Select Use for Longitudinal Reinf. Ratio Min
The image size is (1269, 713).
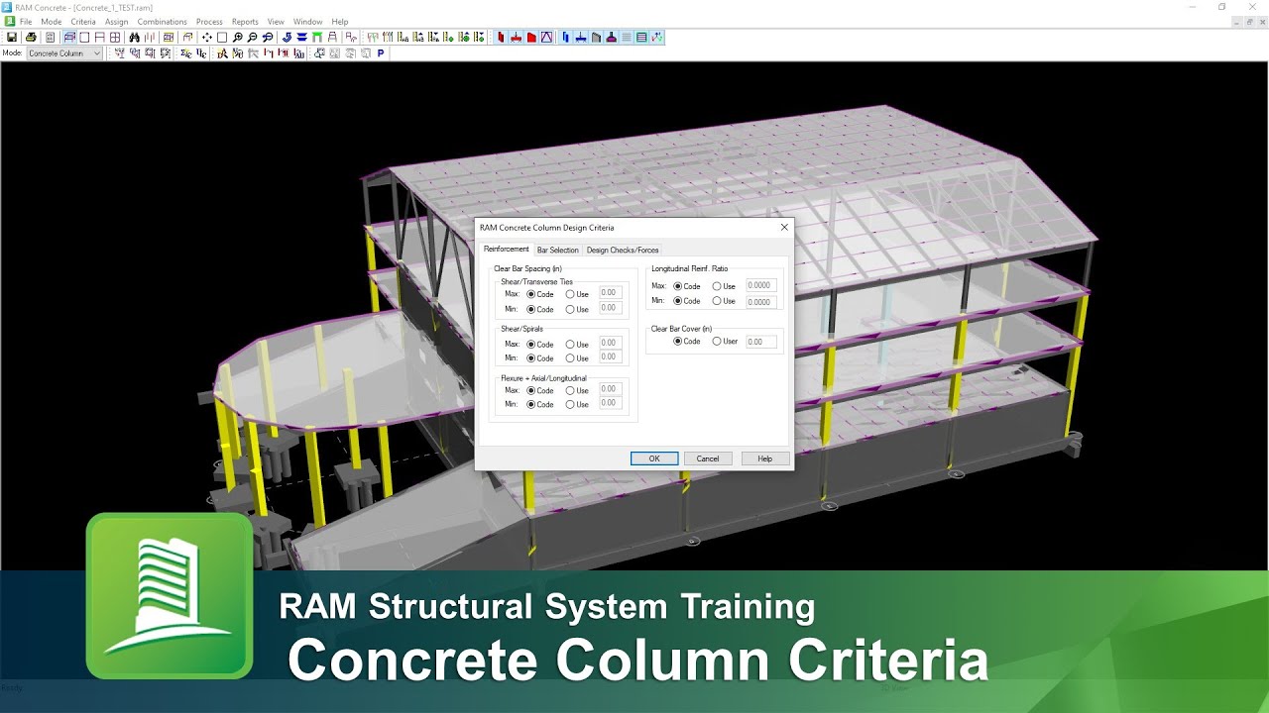point(724,301)
